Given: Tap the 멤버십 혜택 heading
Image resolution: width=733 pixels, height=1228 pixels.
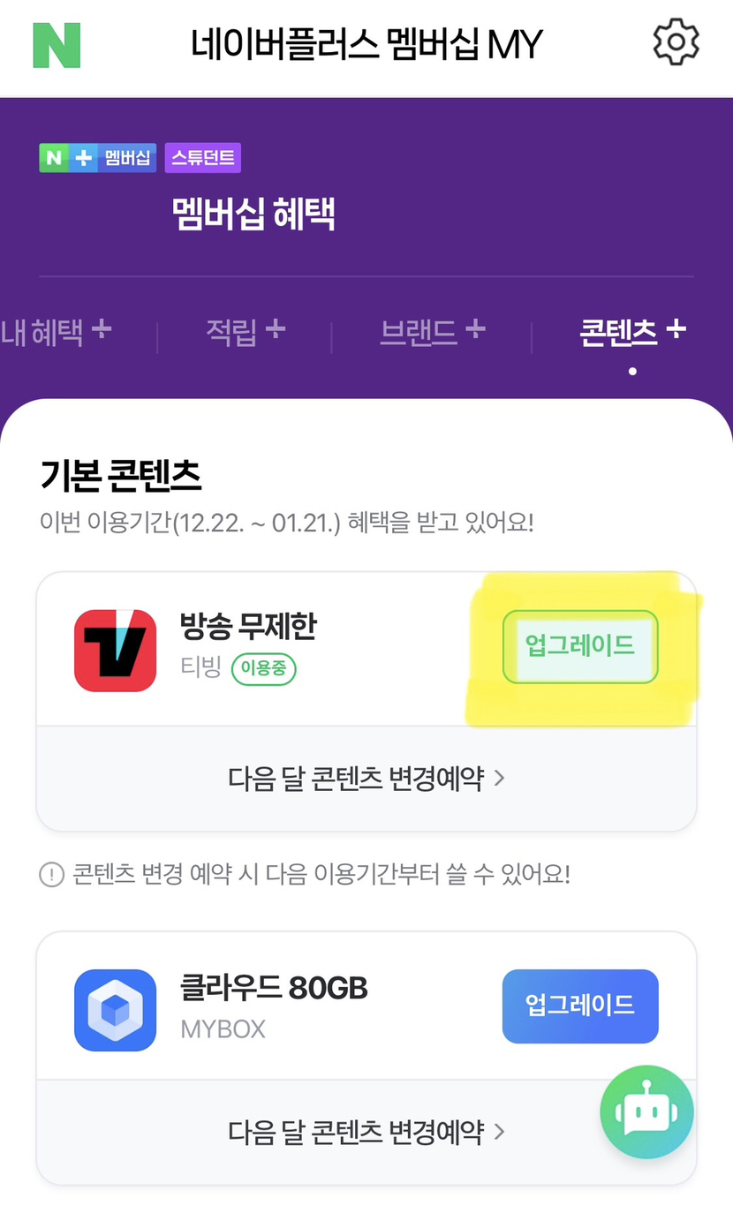Looking at the screenshot, I should (x=253, y=215).
